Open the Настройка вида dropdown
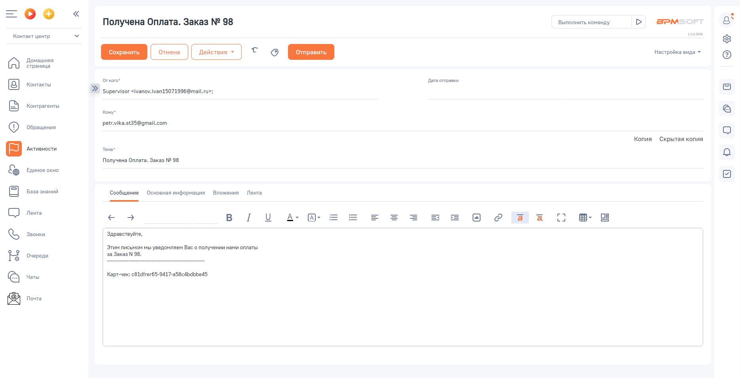Image resolution: width=740 pixels, height=378 pixels. pos(677,52)
